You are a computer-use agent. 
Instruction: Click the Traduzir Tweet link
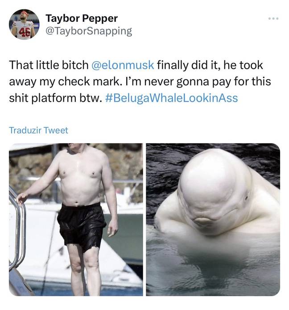(x=38, y=130)
